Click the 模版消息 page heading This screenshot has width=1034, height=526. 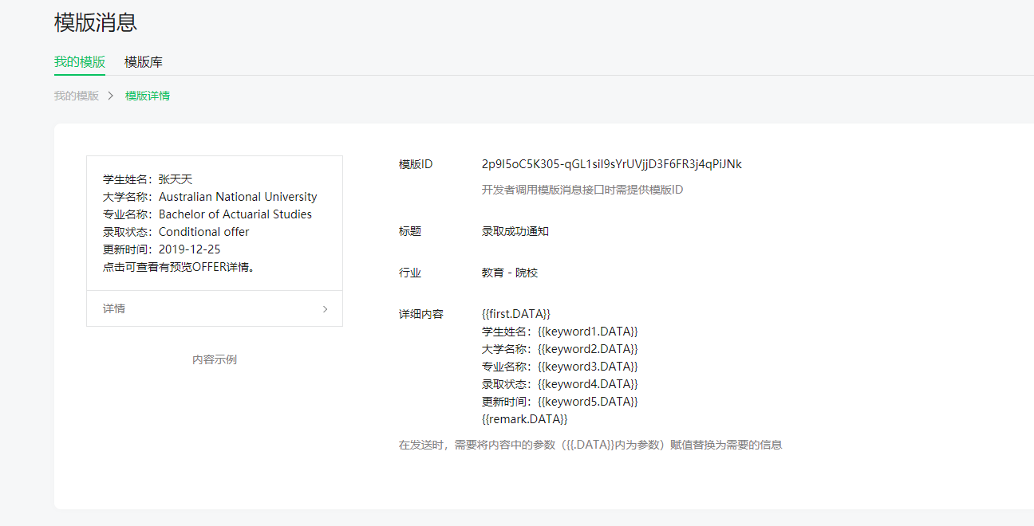96,22
